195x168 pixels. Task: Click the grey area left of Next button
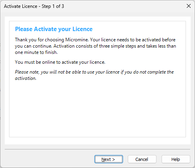(x=50, y=159)
